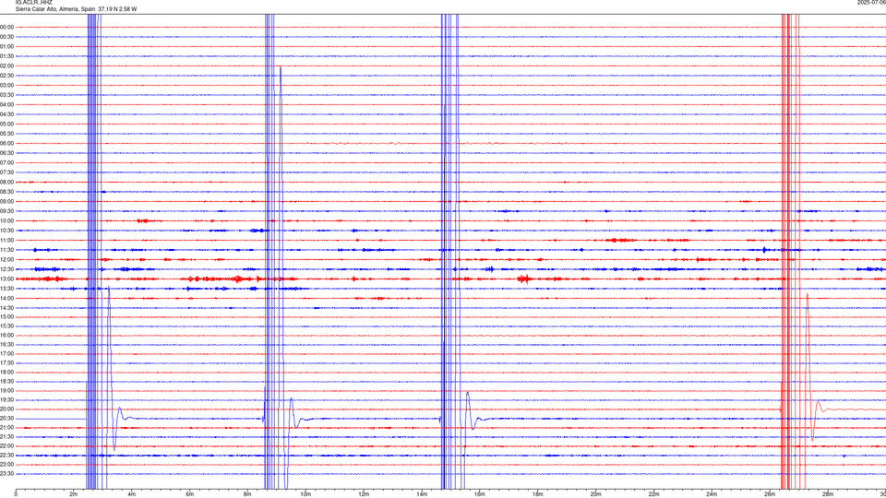This screenshot has width=886, height=498.
Task: Pick the 19:30 time label
Action: tap(6, 399)
